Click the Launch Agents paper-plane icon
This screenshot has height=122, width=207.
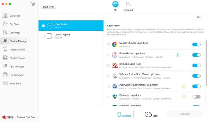pyautogui.click(x=50, y=36)
